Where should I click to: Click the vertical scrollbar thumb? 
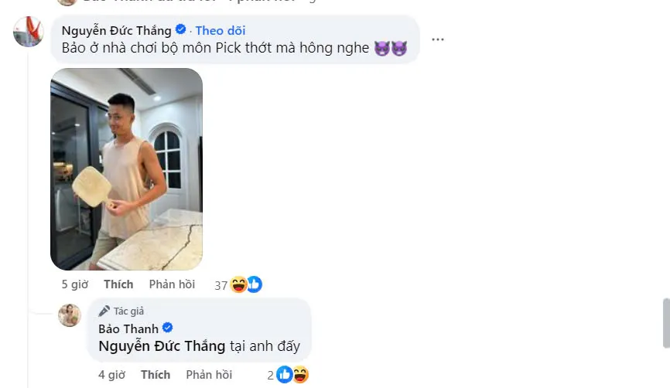tap(665, 325)
